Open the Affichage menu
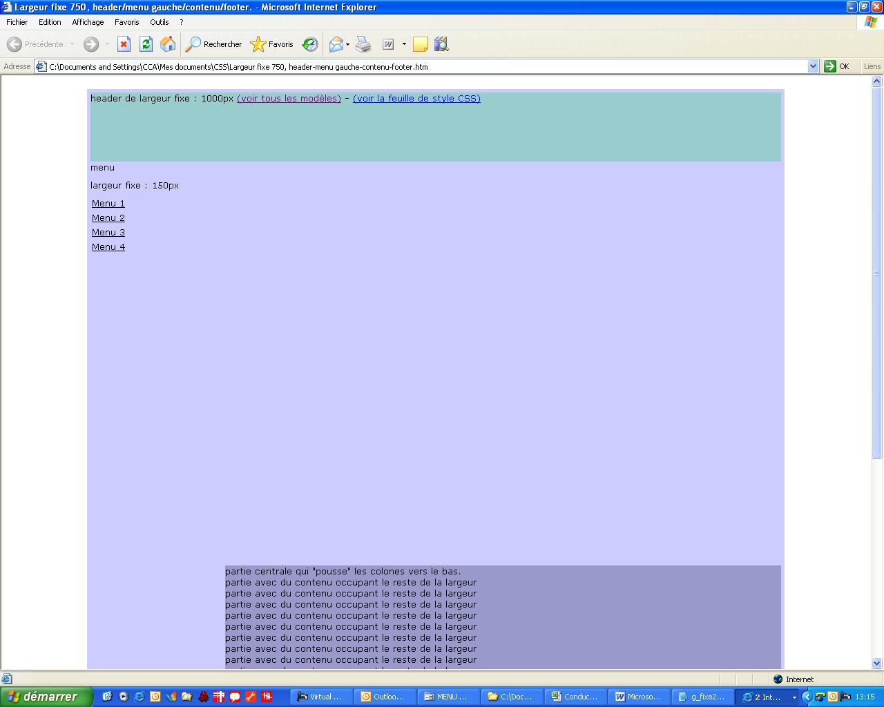The width and height of the screenshot is (884, 707). click(x=88, y=22)
